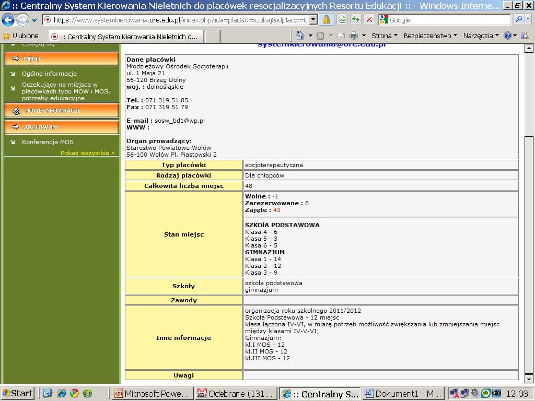Click the Home page icon
Image resolution: width=535 pixels, height=401 pixels.
pyautogui.click(x=300, y=36)
